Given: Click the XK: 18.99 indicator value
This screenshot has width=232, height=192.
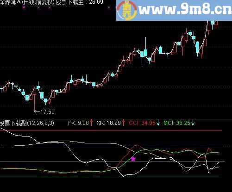Looking at the screenshot, I should pos(108,123).
